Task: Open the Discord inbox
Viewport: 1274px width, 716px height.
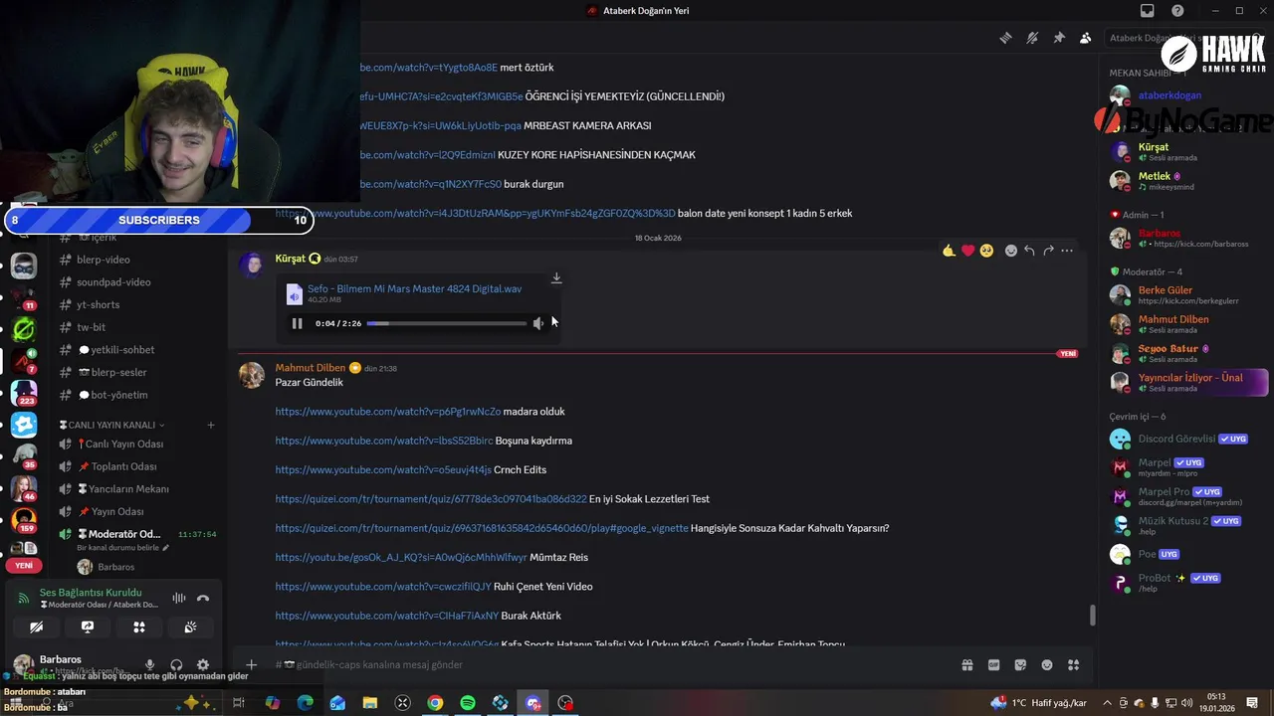Action: (x=1148, y=11)
